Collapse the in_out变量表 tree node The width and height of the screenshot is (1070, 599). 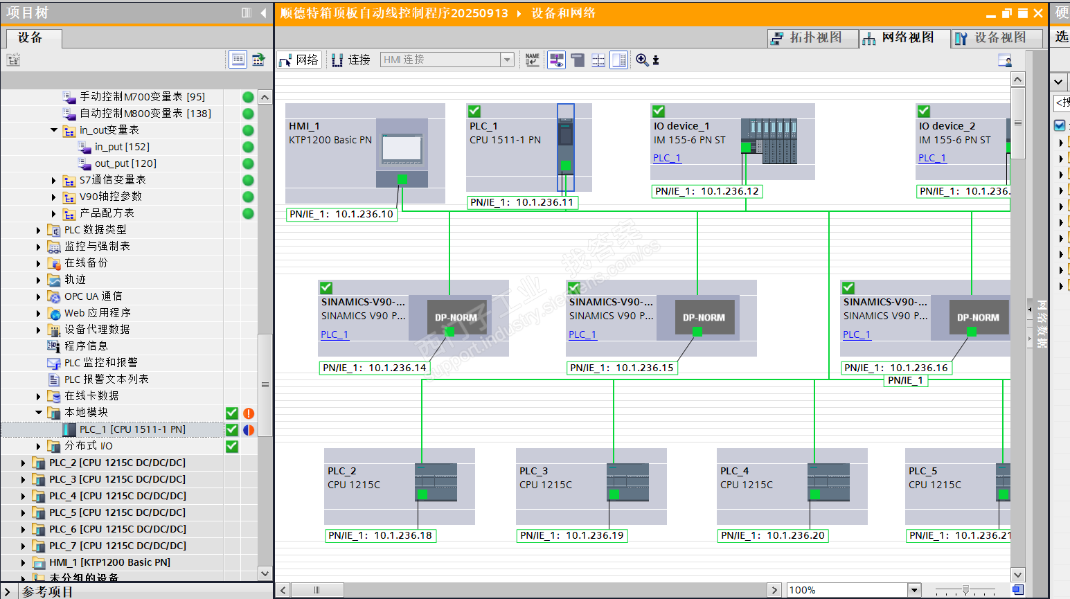click(x=54, y=130)
